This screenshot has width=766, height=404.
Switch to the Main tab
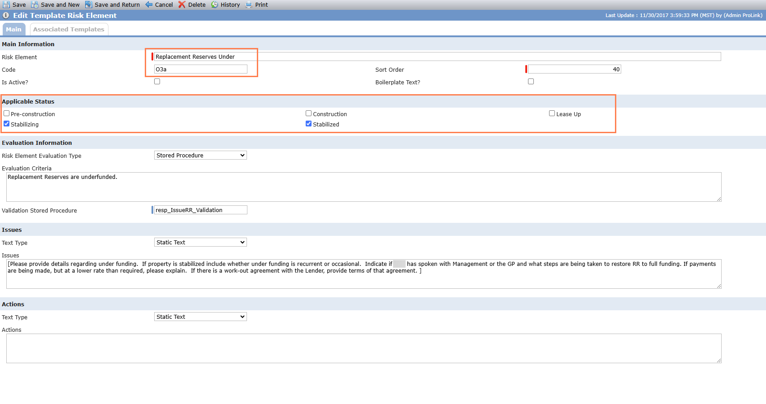14,29
